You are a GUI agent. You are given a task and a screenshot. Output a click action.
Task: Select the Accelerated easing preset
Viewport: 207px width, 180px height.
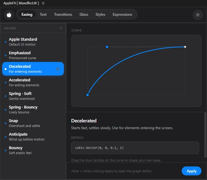(33, 82)
